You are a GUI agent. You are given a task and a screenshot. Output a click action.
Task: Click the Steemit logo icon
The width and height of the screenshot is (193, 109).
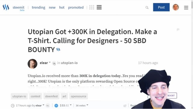(x=6, y=7)
